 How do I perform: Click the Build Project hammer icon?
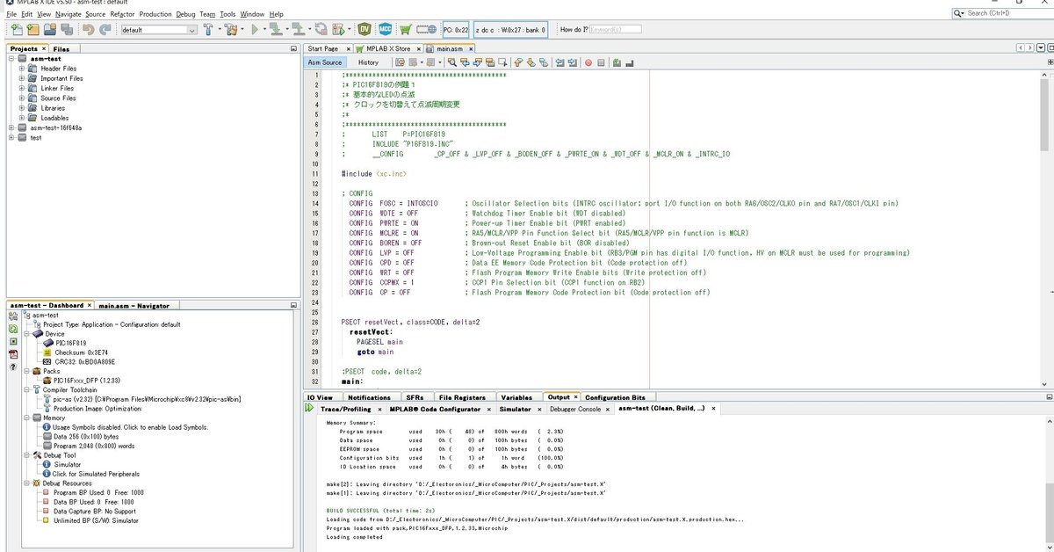[x=209, y=30]
